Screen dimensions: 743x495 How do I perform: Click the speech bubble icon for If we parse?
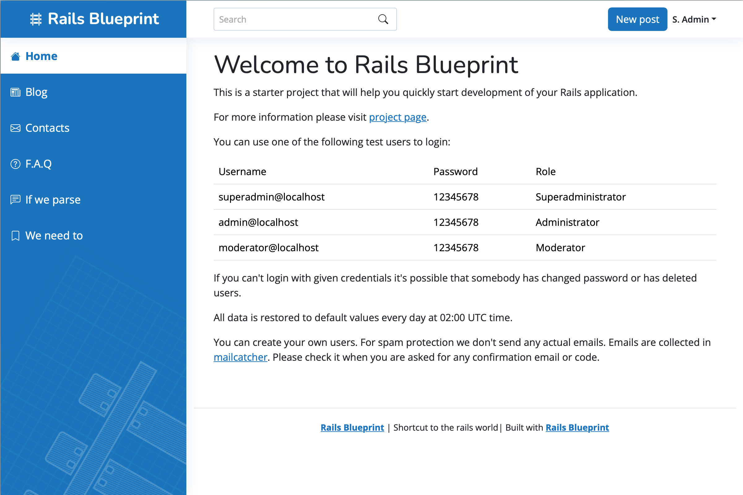(15, 200)
